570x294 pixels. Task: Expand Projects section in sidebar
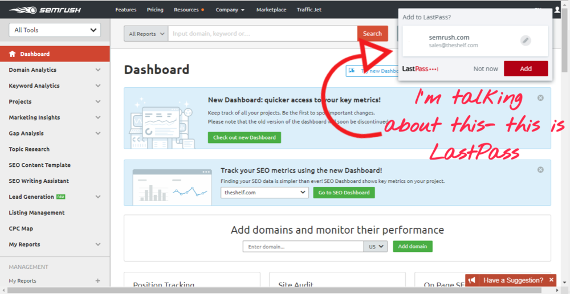point(98,101)
